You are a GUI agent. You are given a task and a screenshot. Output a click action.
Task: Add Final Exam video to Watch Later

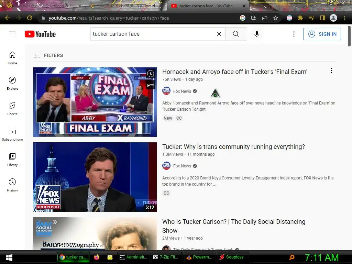[151, 74]
